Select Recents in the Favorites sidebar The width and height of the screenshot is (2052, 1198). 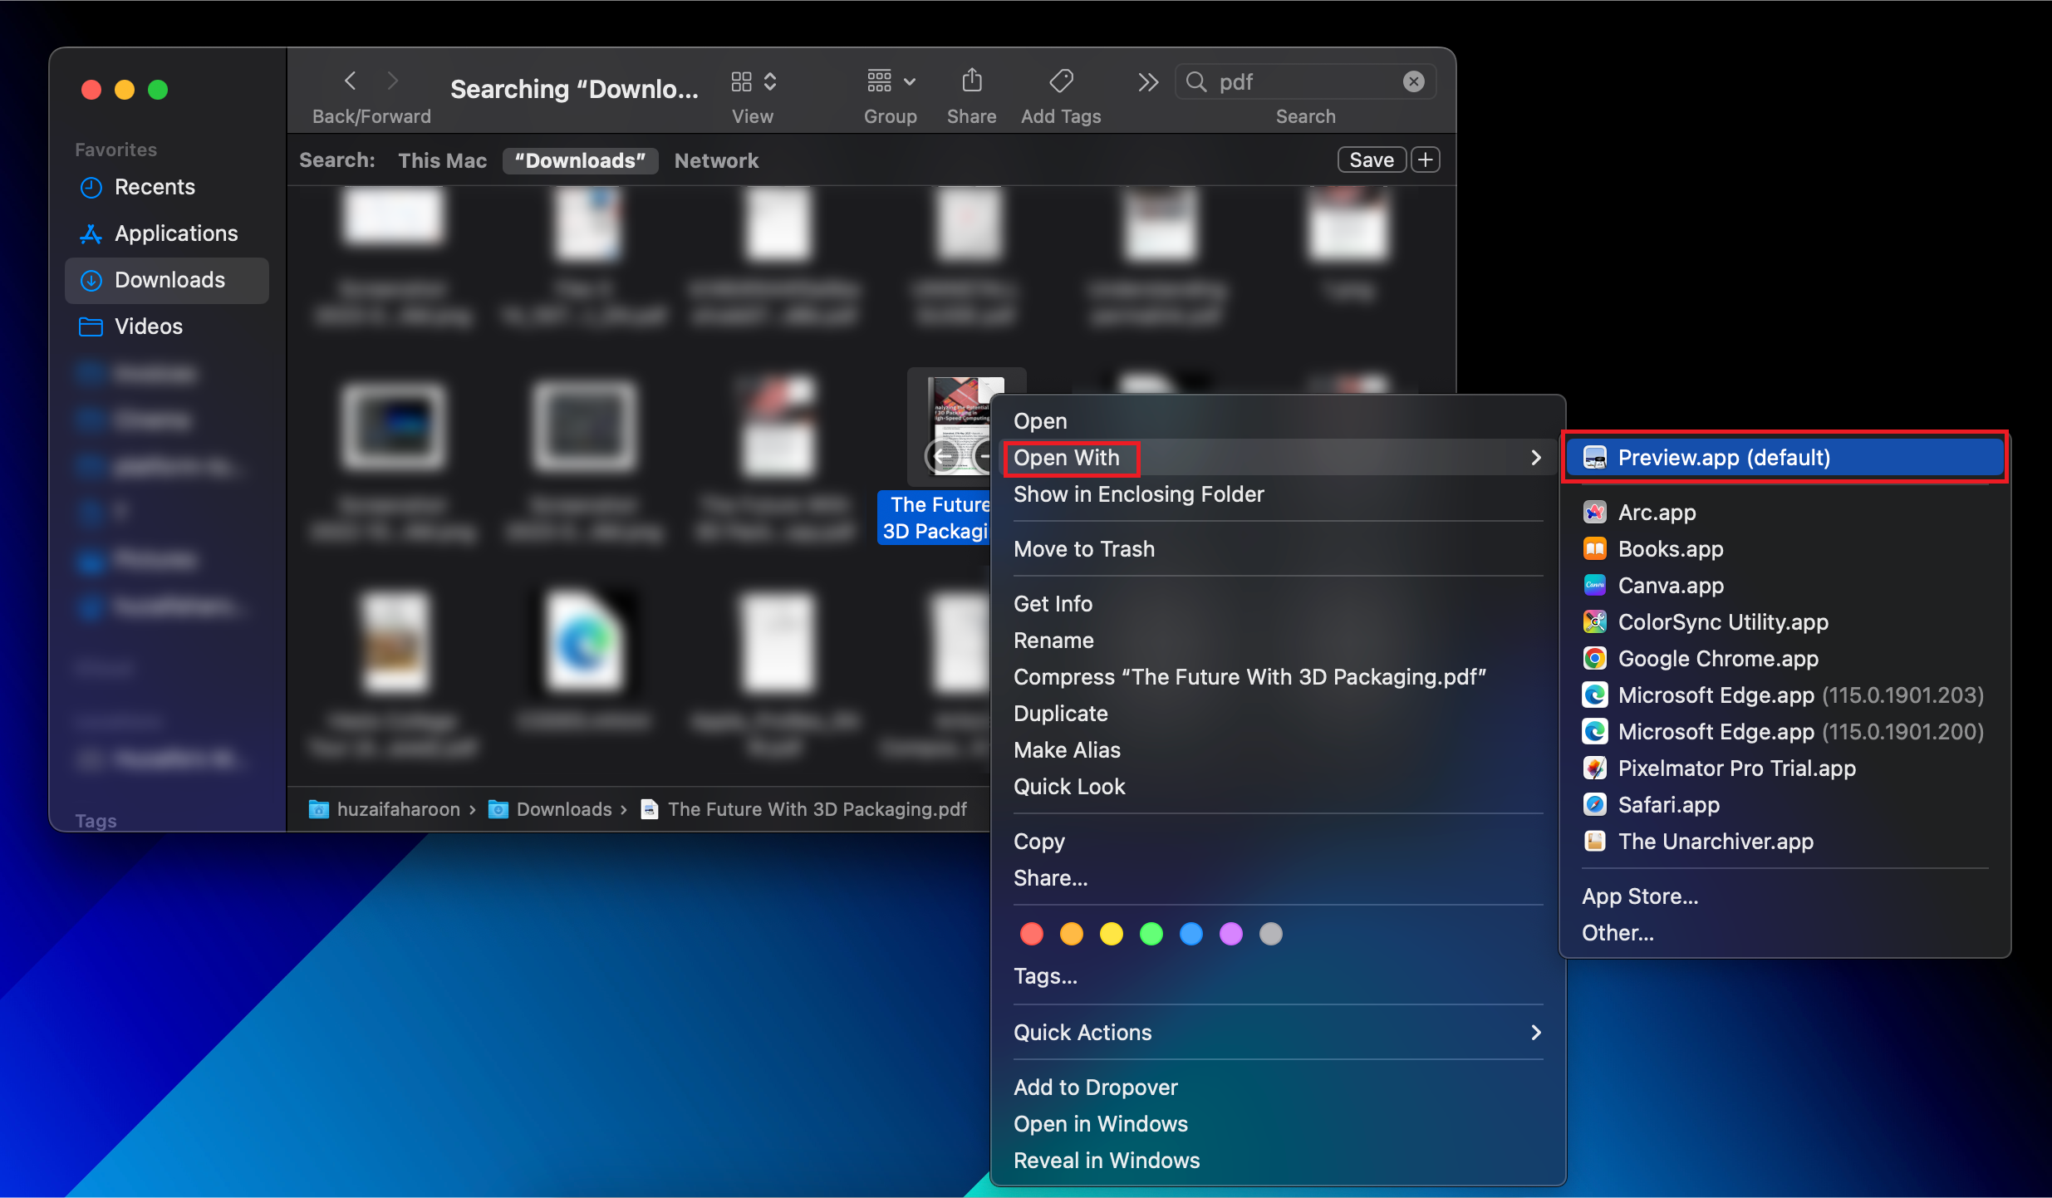155,187
